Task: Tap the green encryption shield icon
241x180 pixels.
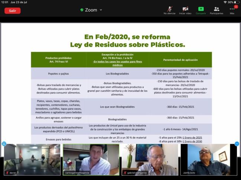Action: pyautogui.click(x=82, y=10)
